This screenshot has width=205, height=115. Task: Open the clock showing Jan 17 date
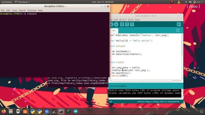pyautogui.click(x=102, y=2)
